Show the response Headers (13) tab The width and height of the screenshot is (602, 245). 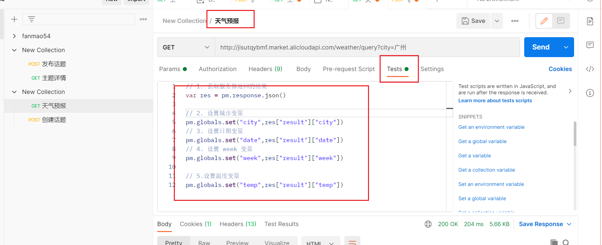coord(238,224)
